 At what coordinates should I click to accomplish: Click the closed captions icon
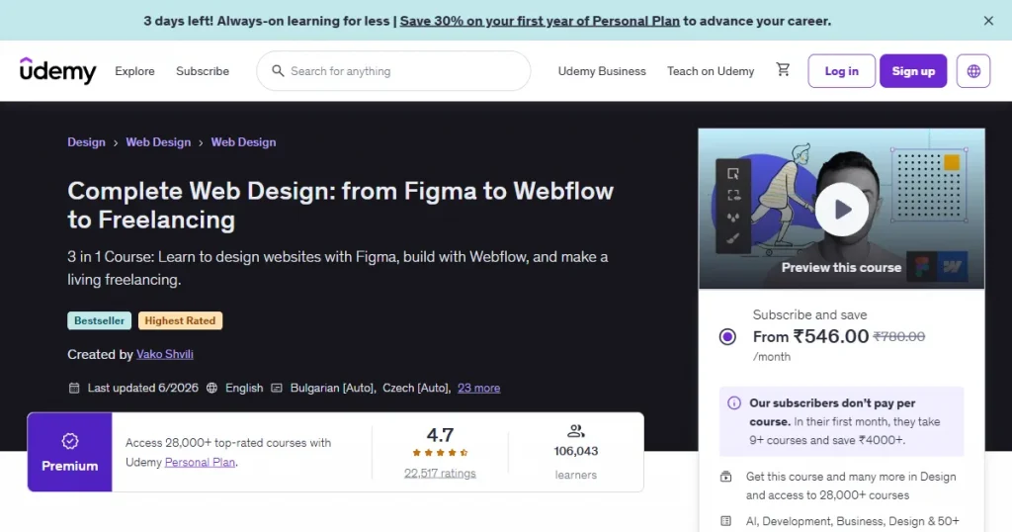click(x=277, y=388)
